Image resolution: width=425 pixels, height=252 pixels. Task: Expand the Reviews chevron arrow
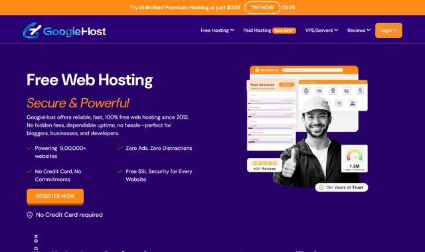click(369, 31)
